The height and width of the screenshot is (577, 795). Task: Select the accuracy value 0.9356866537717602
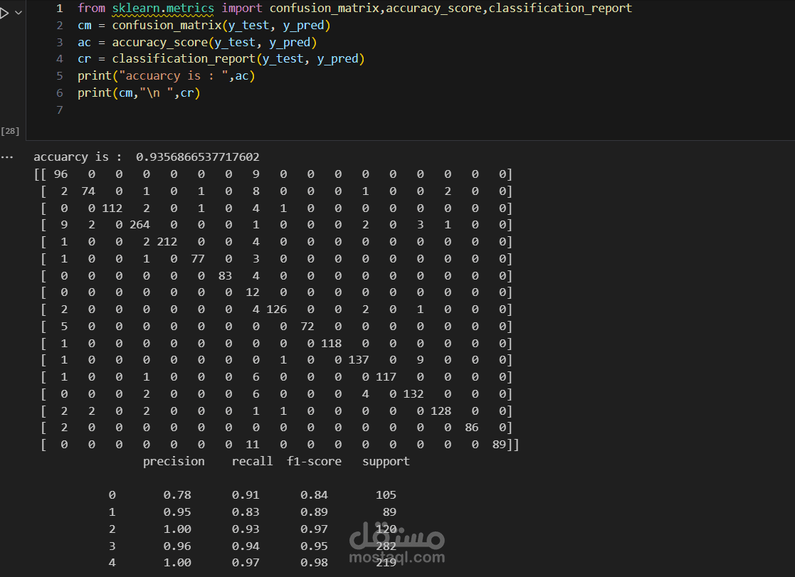[198, 157]
